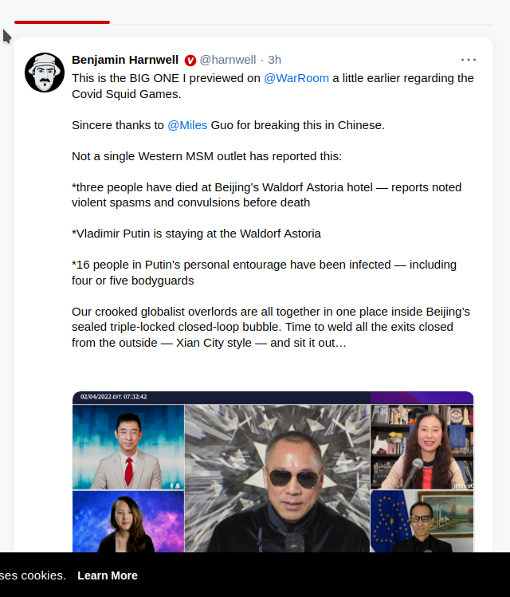Open the @harnwell handle link
The width and height of the screenshot is (510, 597).
pyautogui.click(x=228, y=60)
